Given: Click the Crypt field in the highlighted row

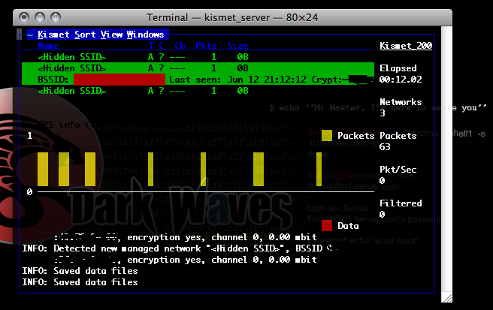Looking at the screenshot, I should coord(342,80).
